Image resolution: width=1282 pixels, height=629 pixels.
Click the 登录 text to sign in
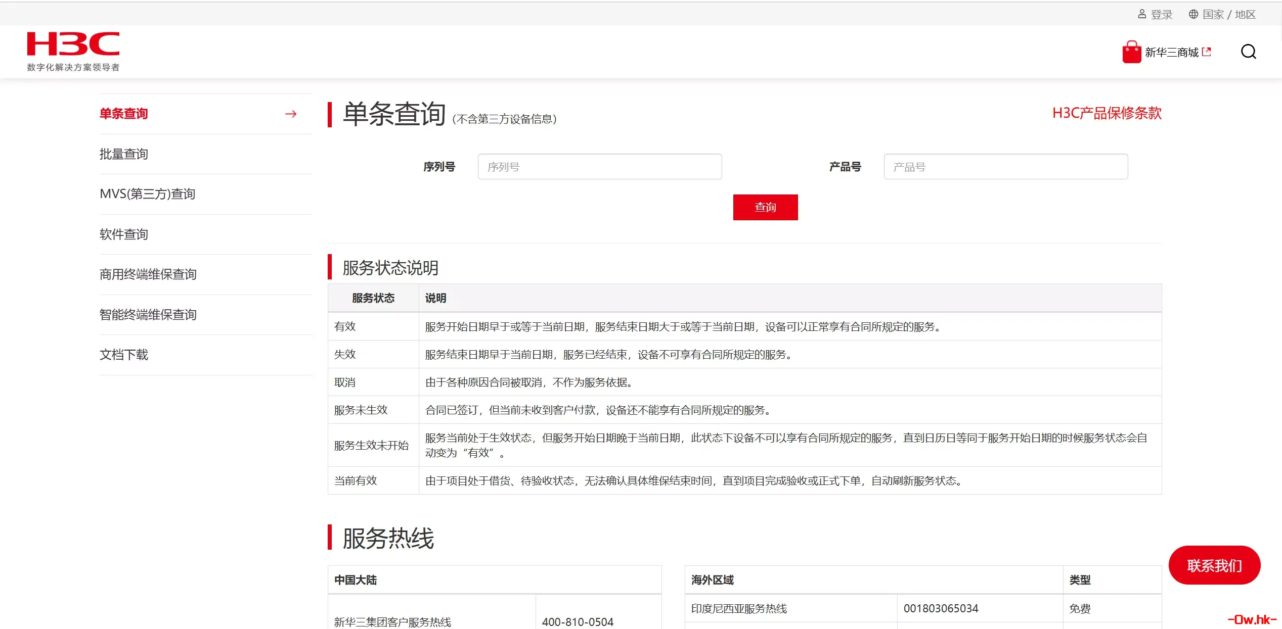tap(1161, 14)
